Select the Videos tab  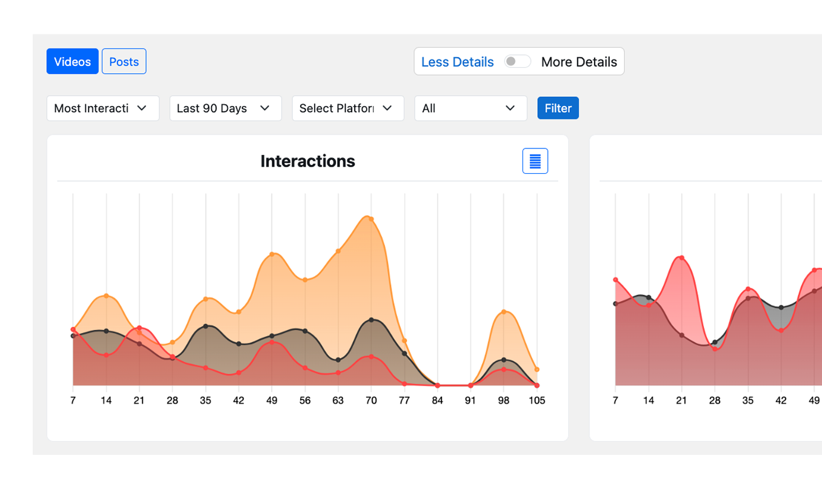point(72,61)
